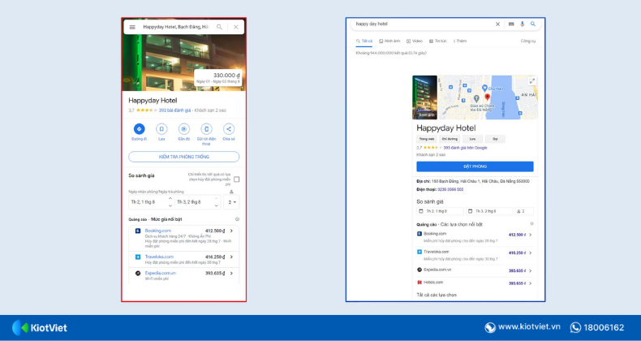Clear the Google search query with X
This screenshot has height=341, width=641.
(x=497, y=24)
